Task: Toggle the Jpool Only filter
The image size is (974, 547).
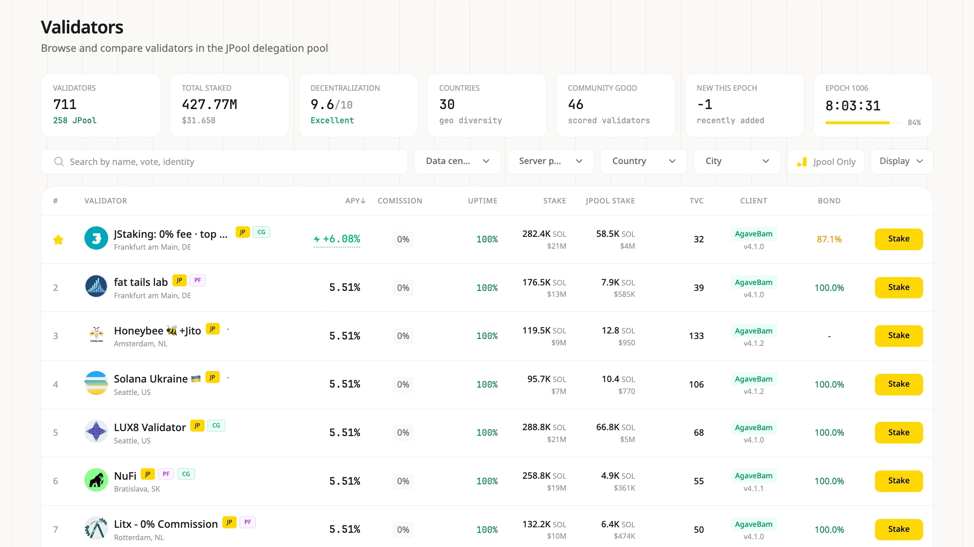Action: (x=826, y=162)
